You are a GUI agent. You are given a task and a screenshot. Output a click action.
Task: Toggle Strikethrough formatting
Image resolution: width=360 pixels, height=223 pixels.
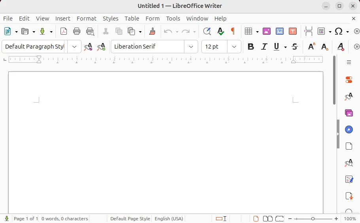coord(295,47)
